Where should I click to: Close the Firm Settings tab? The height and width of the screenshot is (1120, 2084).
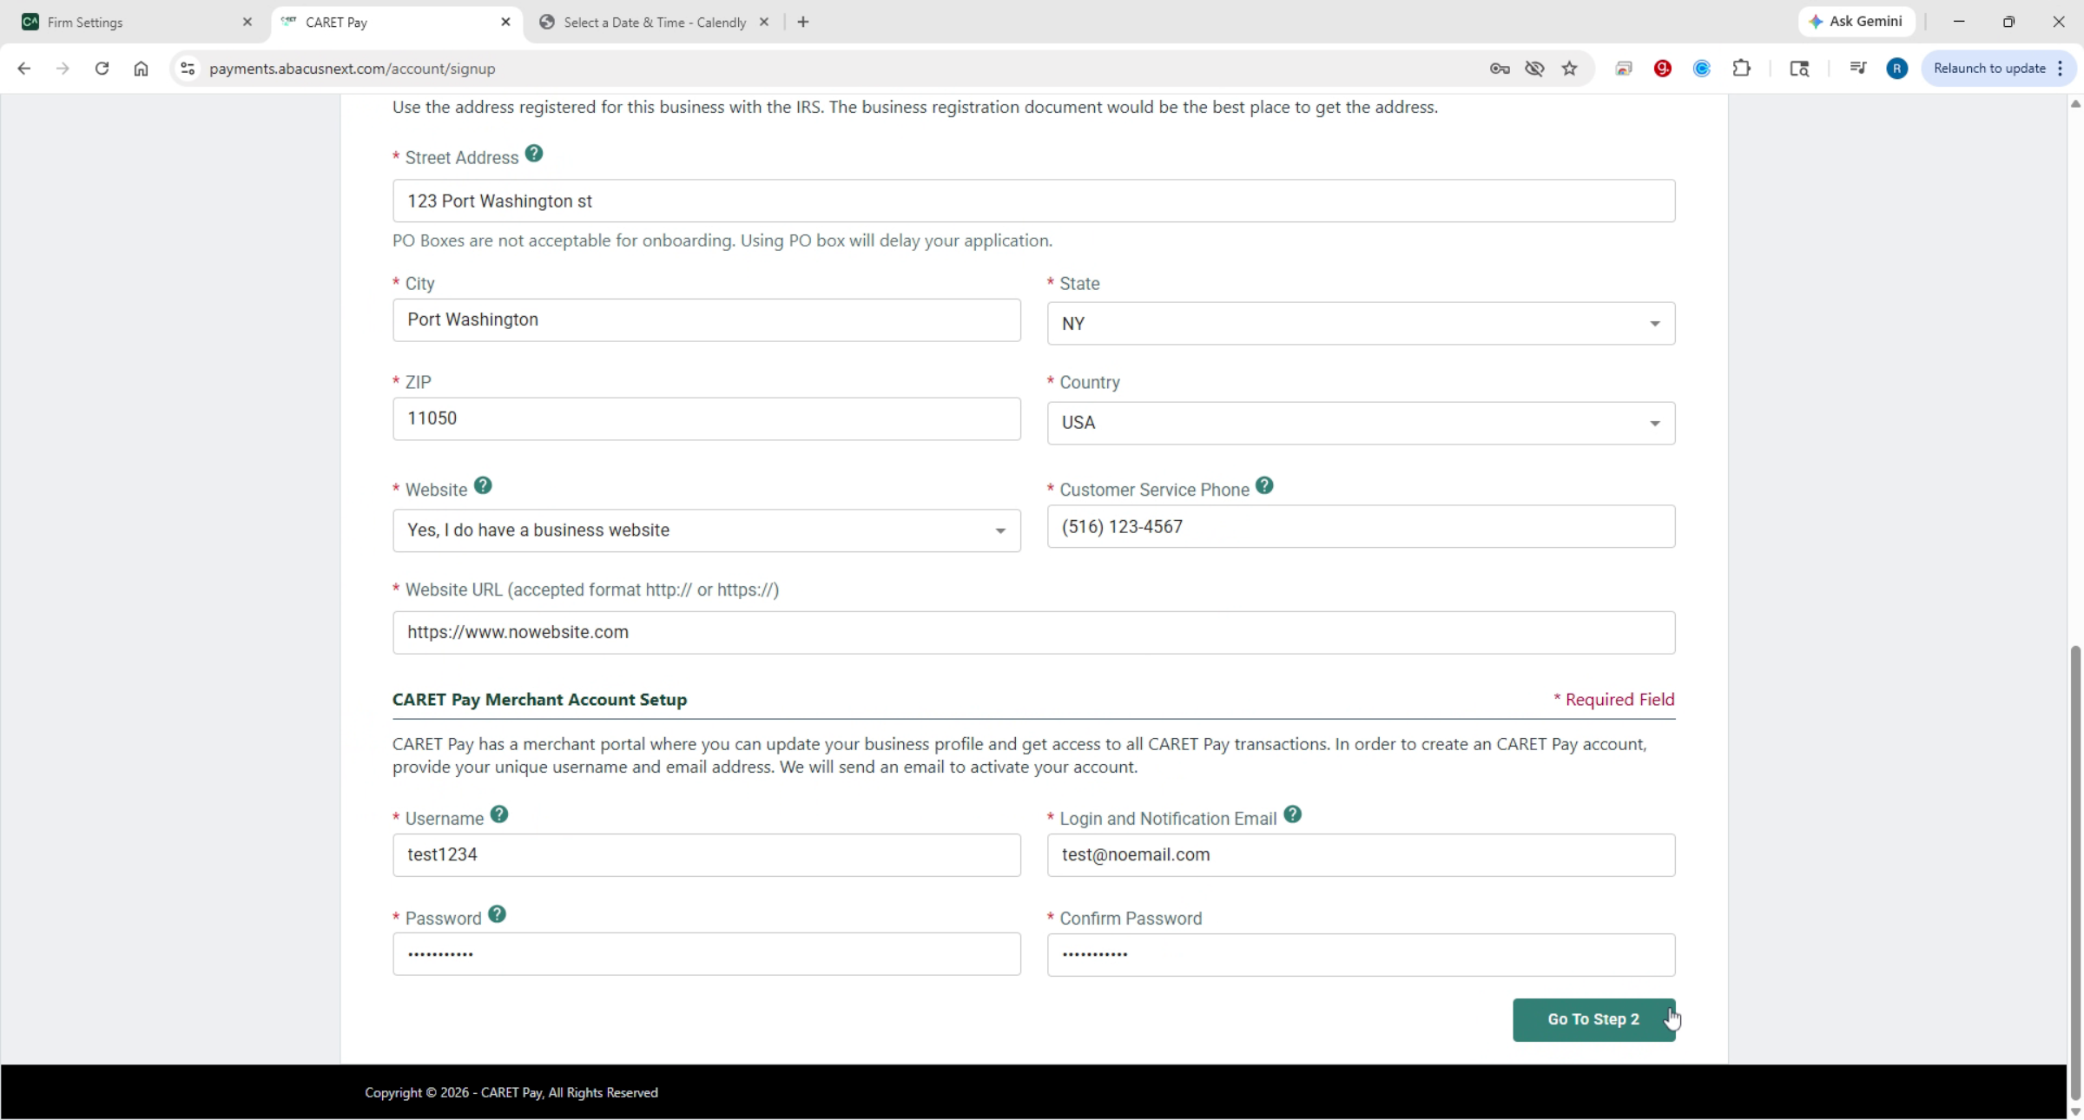[247, 22]
